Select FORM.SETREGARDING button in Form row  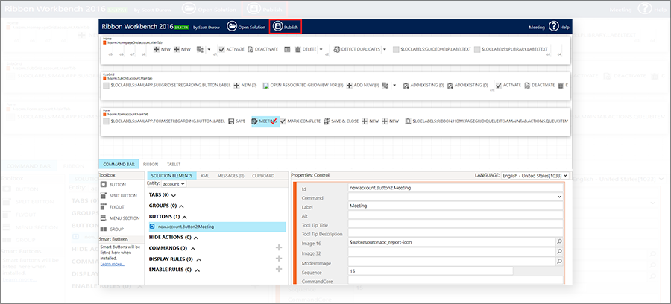pyautogui.click(x=164, y=121)
